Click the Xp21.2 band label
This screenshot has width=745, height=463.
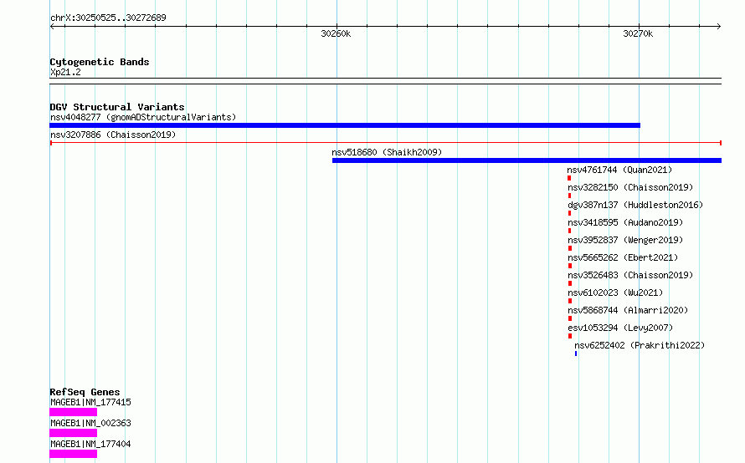(x=65, y=72)
